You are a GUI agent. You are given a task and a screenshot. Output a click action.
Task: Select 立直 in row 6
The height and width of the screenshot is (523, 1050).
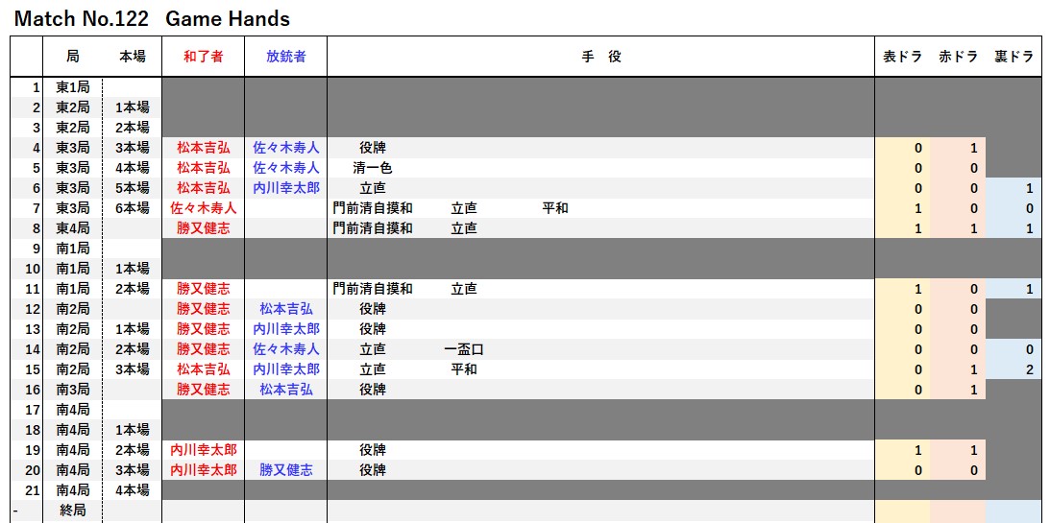(x=373, y=188)
